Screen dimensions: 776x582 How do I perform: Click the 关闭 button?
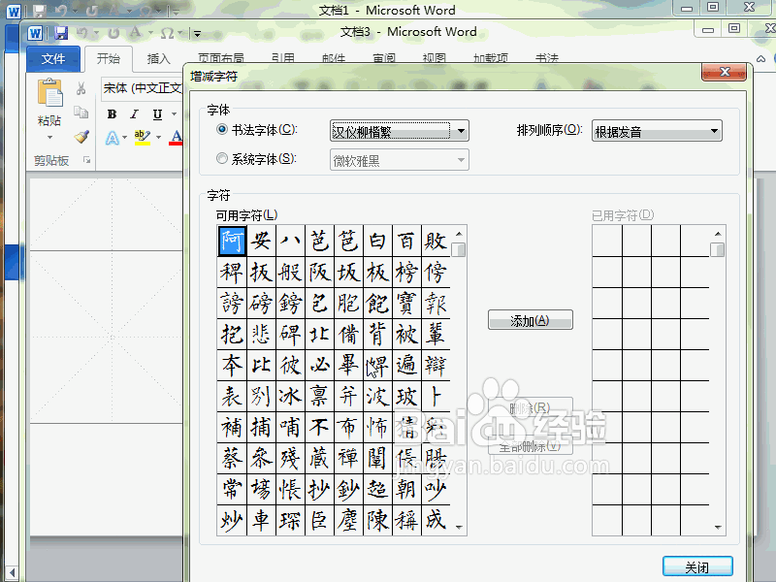coord(697,567)
